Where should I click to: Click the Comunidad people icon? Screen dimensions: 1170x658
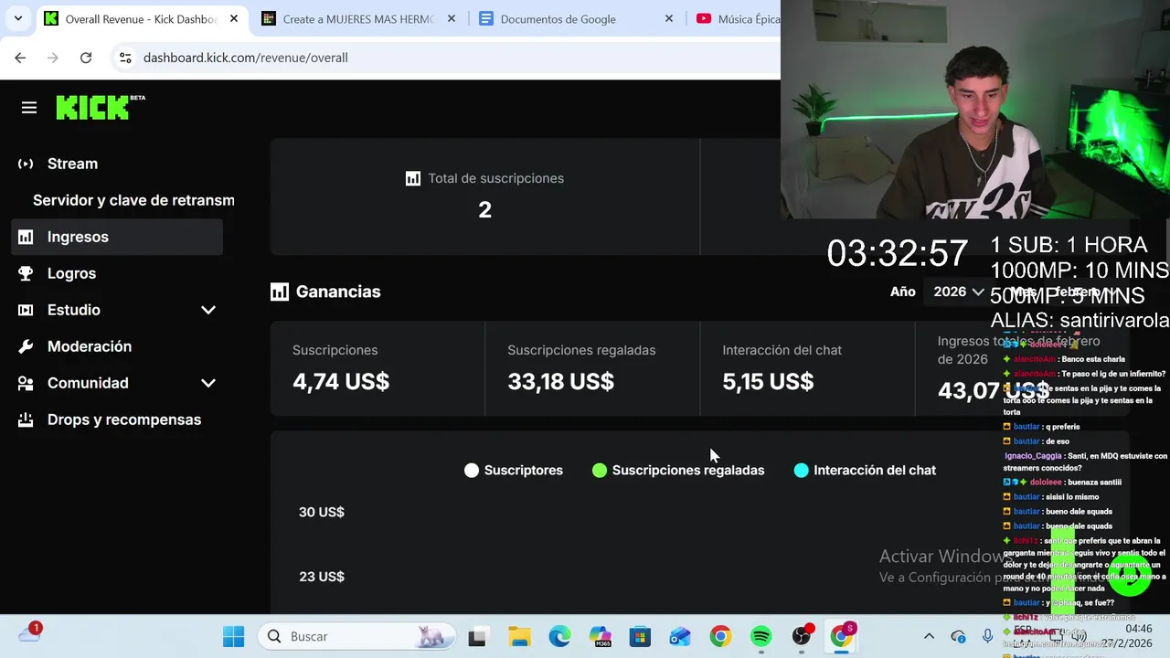click(x=26, y=383)
